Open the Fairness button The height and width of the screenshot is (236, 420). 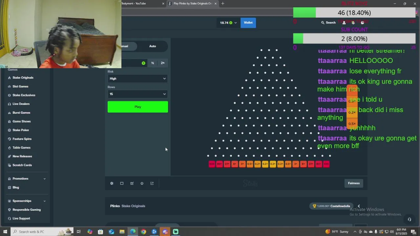(x=354, y=183)
